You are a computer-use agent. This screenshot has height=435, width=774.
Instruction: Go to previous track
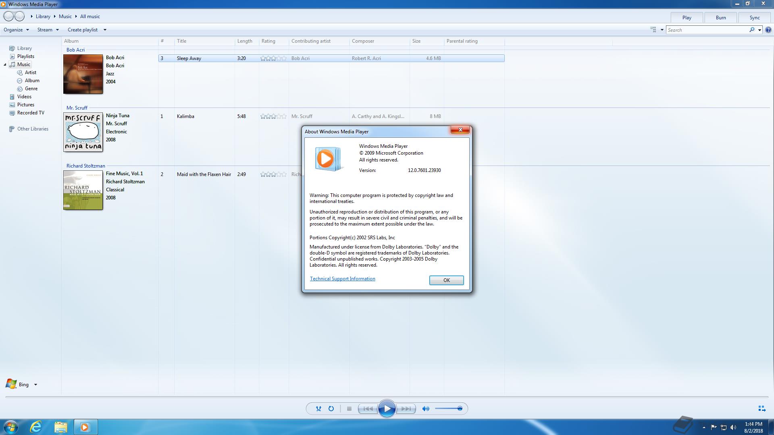pos(368,408)
